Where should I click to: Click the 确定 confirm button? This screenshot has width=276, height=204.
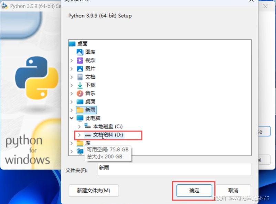point(194,191)
